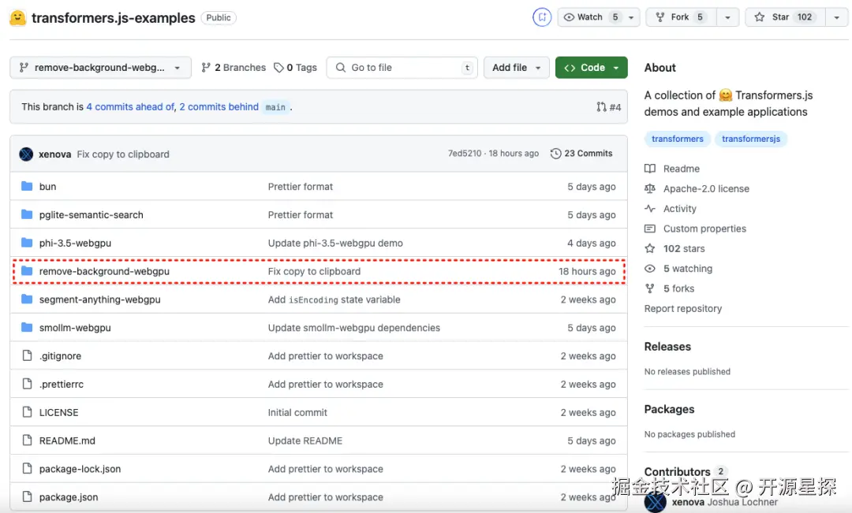Click the package-lock.json file icon
852x513 pixels.
click(x=27, y=469)
